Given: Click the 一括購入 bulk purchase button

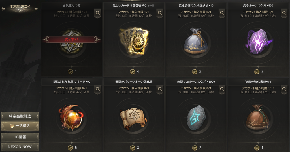Looking at the screenshot, I should [x=20, y=126].
